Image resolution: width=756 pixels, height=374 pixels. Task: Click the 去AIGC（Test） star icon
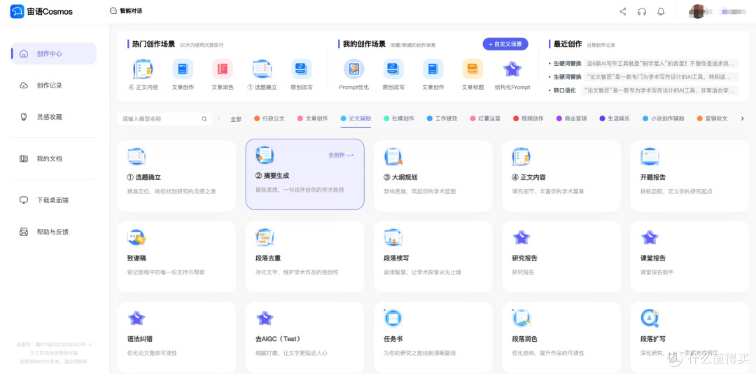pos(265,318)
